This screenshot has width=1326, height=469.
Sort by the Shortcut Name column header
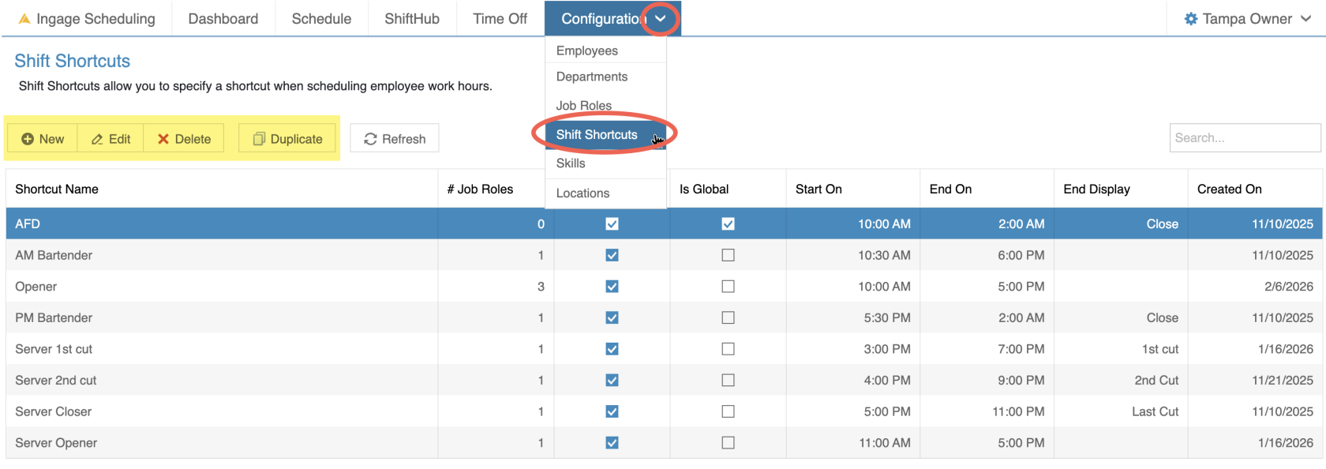57,189
